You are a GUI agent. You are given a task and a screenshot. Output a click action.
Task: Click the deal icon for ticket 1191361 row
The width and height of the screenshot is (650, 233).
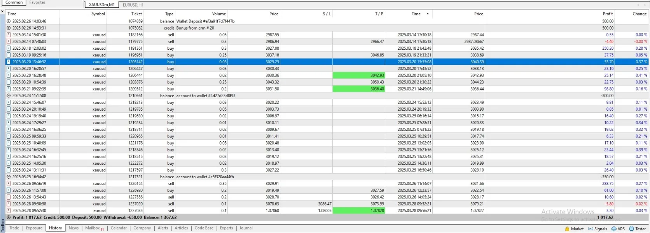[9, 49]
